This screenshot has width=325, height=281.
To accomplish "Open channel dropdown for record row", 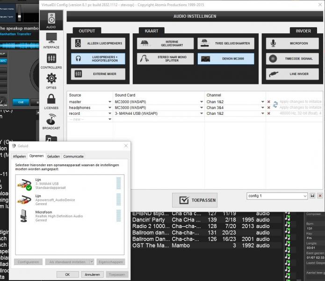I will [263, 113].
